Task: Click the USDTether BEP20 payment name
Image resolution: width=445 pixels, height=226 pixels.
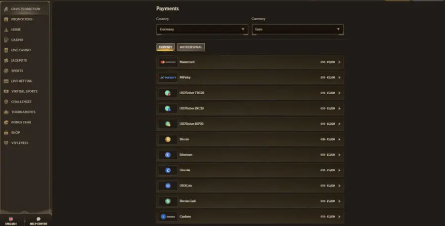Action: click(x=191, y=124)
